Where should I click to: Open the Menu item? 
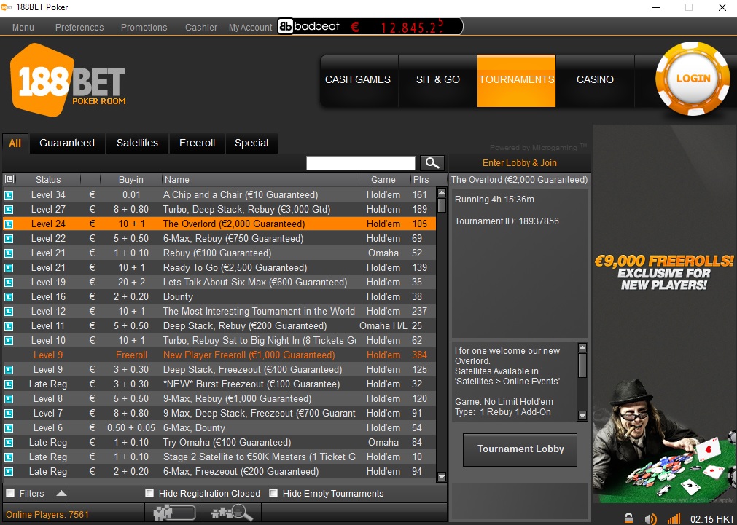[23, 27]
